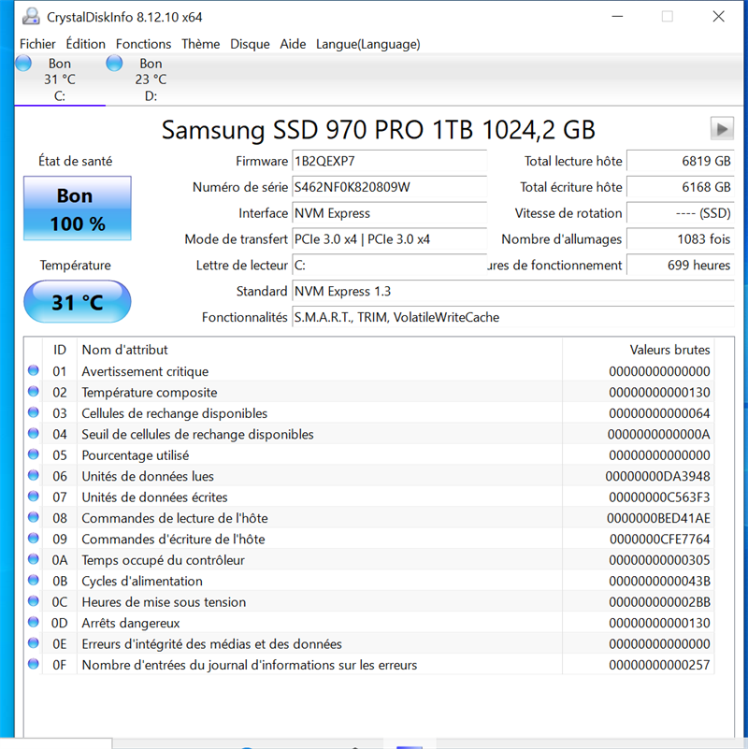Viewport: 748px width, 749px height.
Task: Click the status dot for Unités de données écrites
Action: coord(34,497)
